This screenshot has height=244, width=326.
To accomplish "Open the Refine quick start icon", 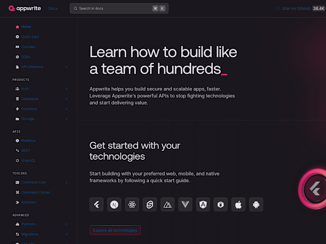I will (221, 204).
